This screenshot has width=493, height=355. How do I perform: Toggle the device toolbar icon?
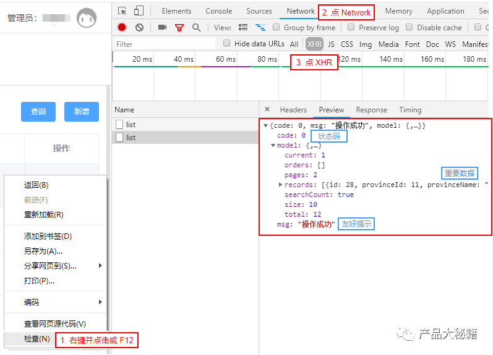[139, 11]
